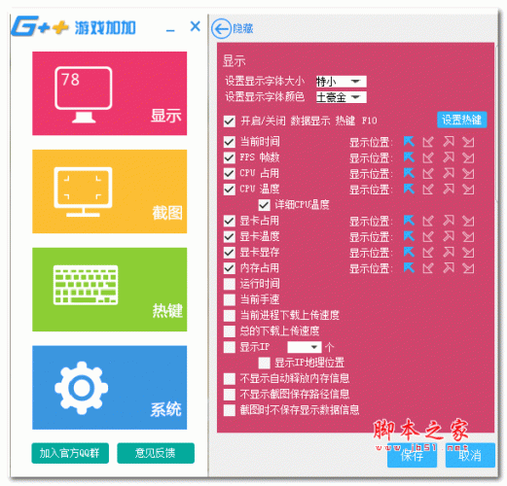This screenshot has height=486, width=507.
Task: Click the 取消 button
Action: (x=470, y=456)
